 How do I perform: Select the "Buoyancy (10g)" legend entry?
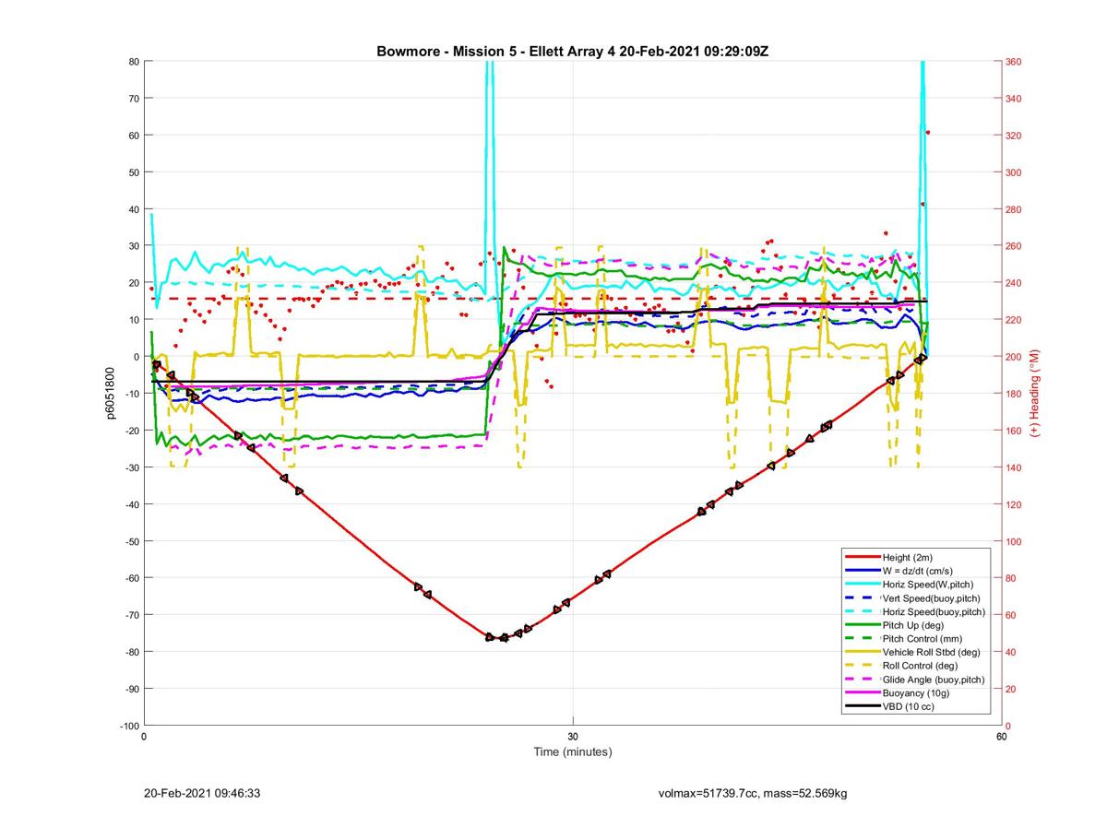[x=915, y=693]
